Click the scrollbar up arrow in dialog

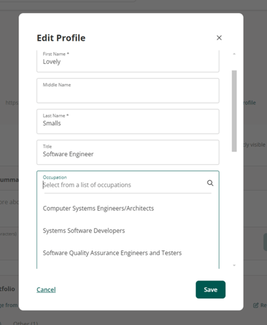pos(234,54)
